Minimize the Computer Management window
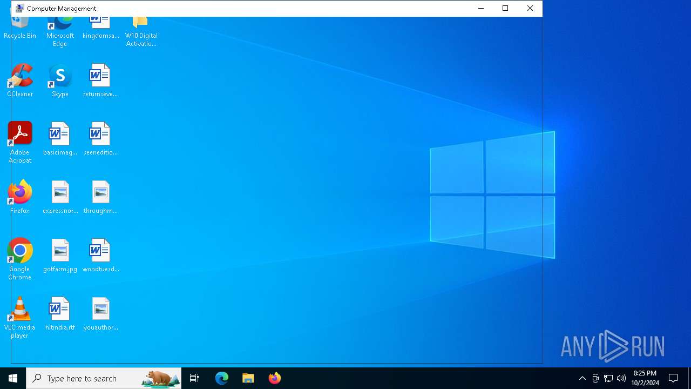691x389 pixels. pos(481,8)
